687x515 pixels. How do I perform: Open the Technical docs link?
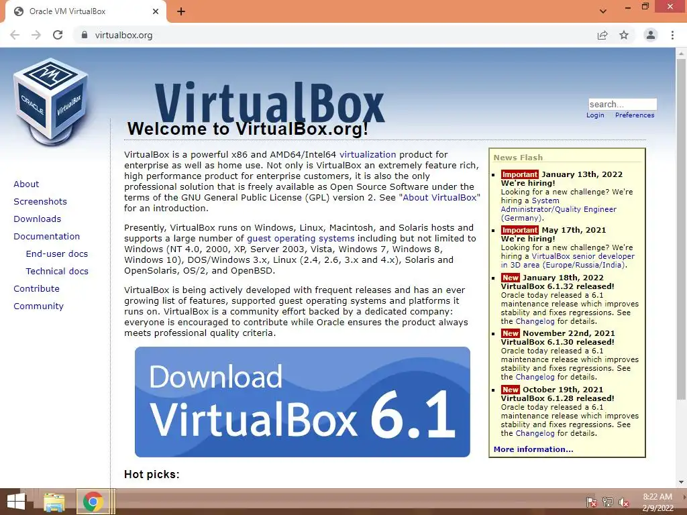(x=57, y=271)
